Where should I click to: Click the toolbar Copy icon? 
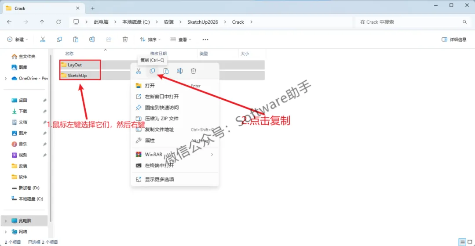[x=59, y=40]
